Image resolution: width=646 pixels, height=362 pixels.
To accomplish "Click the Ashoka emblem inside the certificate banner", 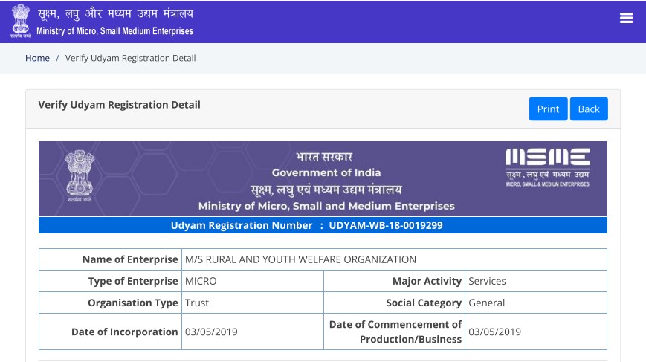I will pyautogui.click(x=80, y=175).
